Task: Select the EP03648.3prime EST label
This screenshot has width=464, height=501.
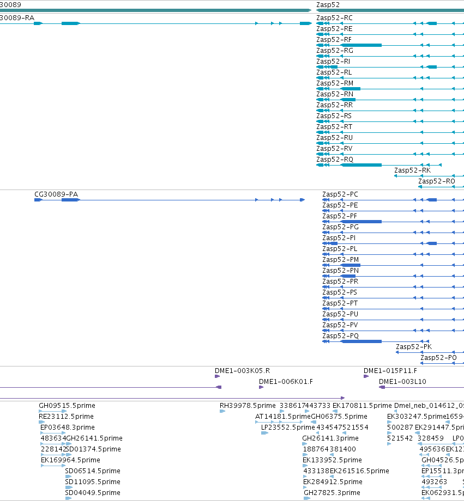Action: pos(68,427)
